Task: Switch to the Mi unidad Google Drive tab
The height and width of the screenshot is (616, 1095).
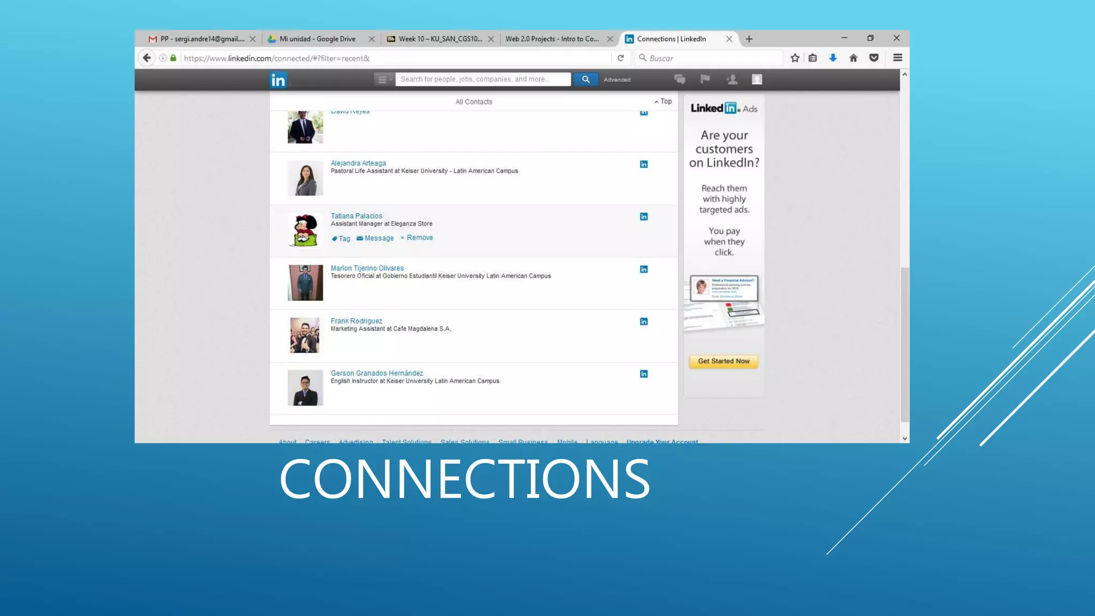Action: 317,38
